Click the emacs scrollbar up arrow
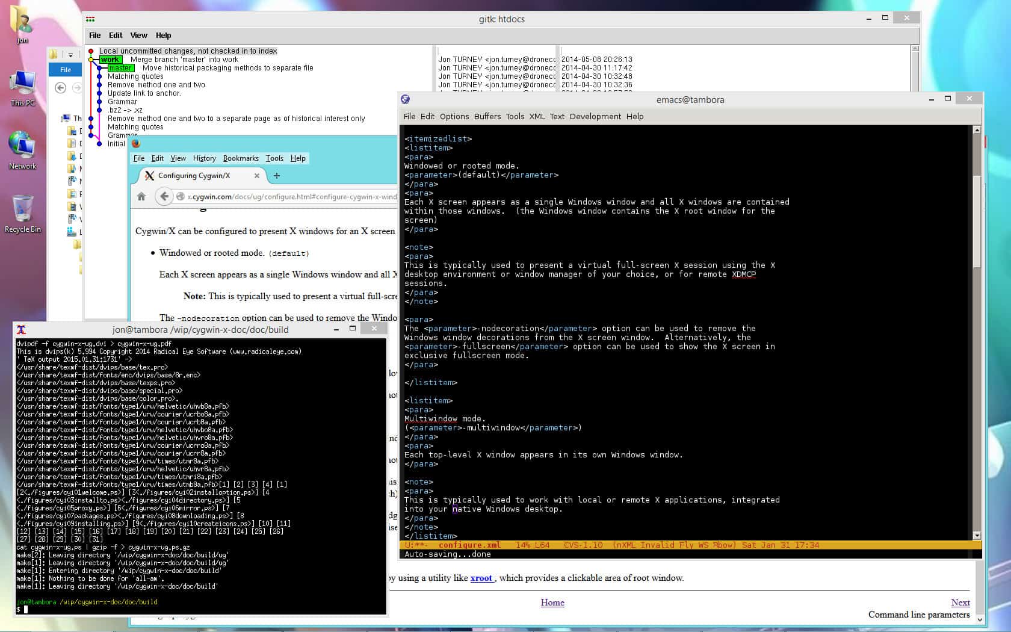The width and height of the screenshot is (1011, 632). tap(977, 130)
